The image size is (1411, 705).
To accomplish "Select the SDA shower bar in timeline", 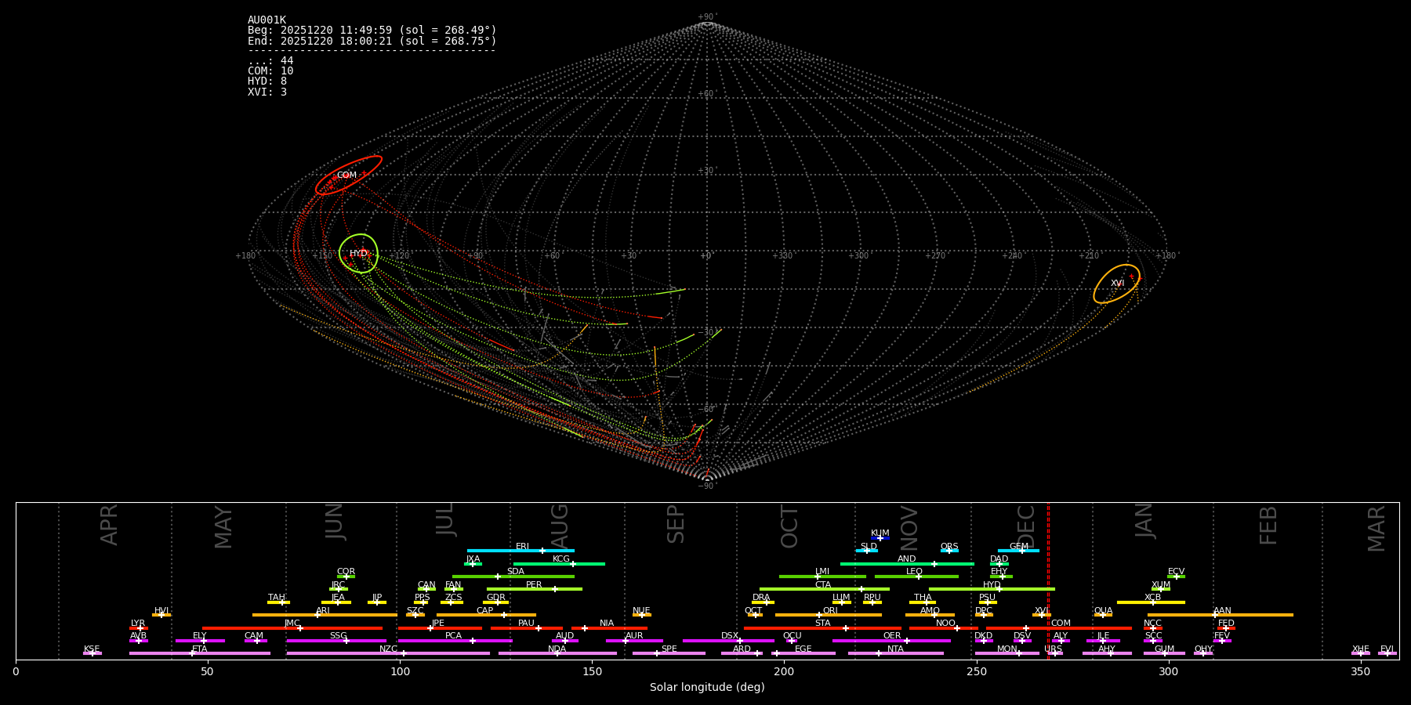I will click(x=513, y=577).
